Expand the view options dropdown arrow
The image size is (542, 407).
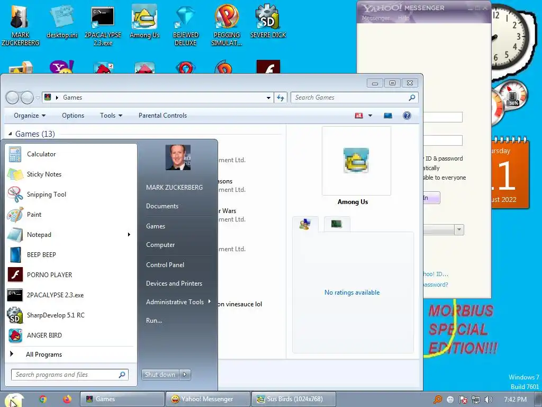pos(370,116)
